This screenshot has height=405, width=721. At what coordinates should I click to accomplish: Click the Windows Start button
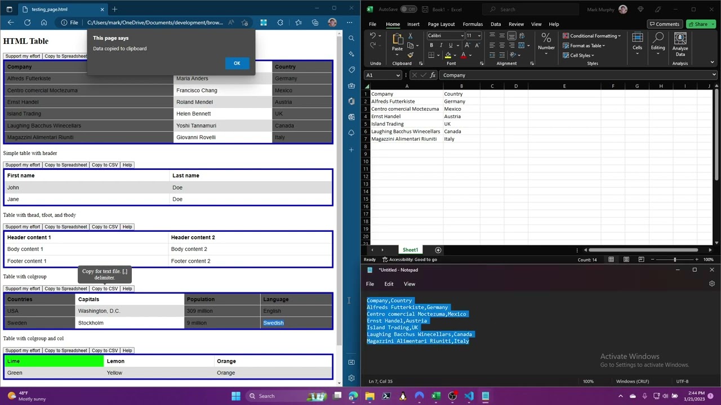(x=236, y=396)
